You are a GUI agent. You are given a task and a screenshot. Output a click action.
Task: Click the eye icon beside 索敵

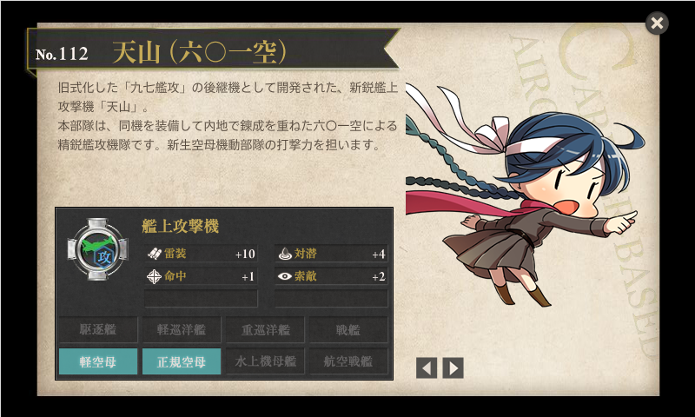click(x=285, y=276)
